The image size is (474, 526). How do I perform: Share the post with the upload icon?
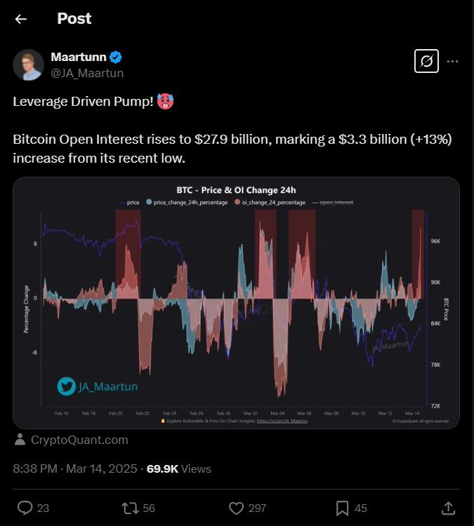coord(448,508)
